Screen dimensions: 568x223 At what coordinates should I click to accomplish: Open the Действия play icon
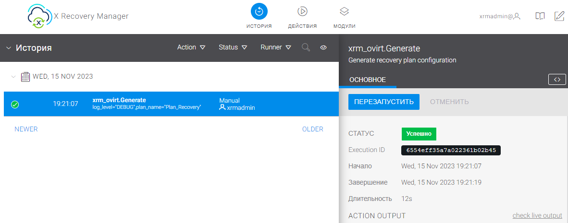point(302,12)
